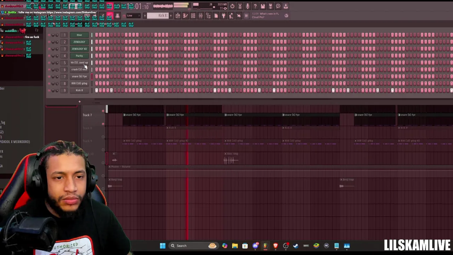Viewport: 453px width, 255px height.
Task: Click the project picker pages icon
Action: tap(216, 16)
